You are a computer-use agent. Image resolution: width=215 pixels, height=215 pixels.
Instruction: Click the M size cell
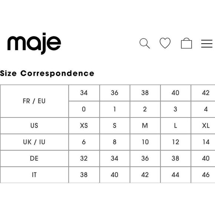(145, 125)
